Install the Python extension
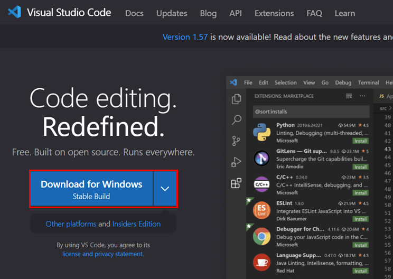 pyautogui.click(x=360, y=141)
